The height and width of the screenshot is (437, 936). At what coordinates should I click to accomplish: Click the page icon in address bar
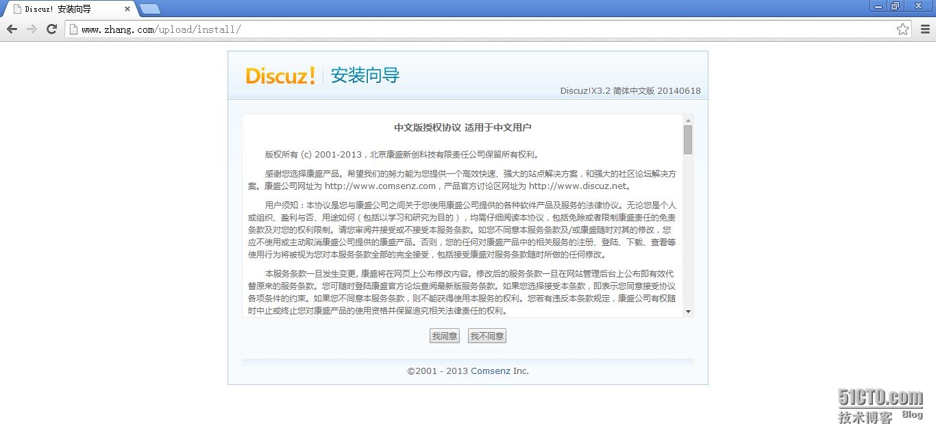[73, 29]
